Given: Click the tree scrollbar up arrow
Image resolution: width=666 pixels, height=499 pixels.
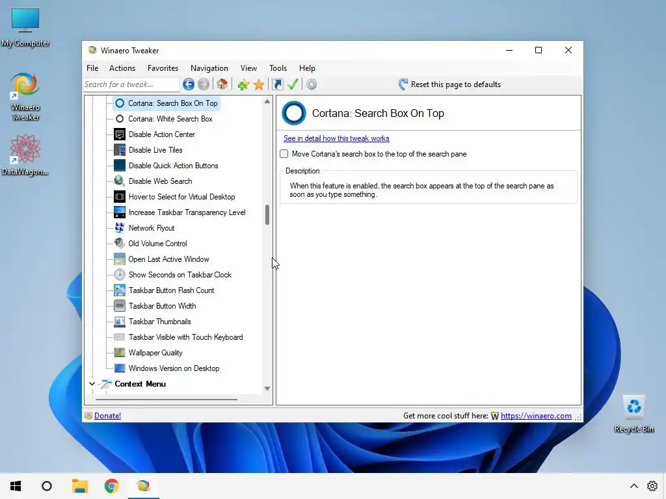Looking at the screenshot, I should click(x=267, y=102).
